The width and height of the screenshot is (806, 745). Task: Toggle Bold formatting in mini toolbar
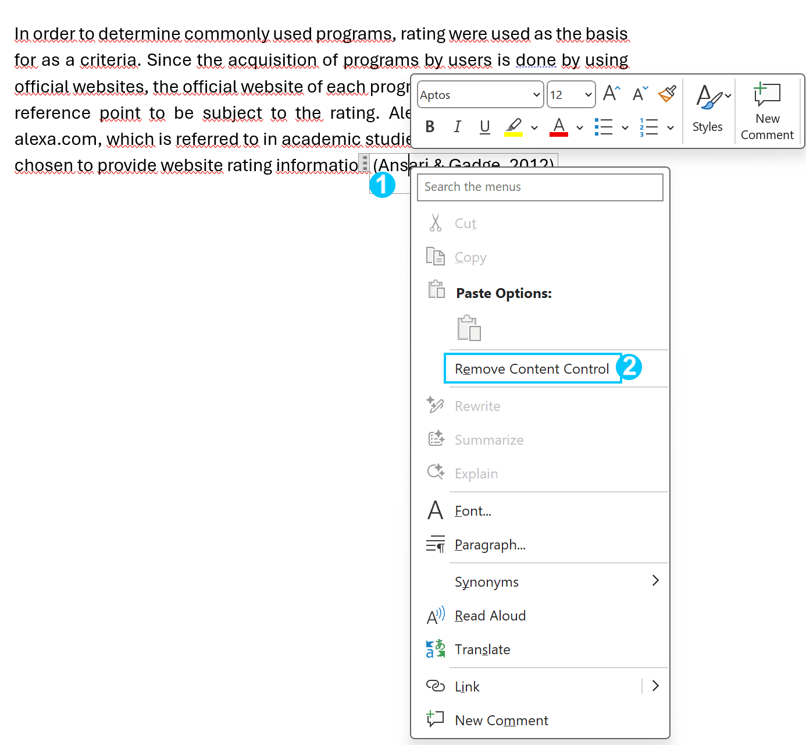(430, 126)
